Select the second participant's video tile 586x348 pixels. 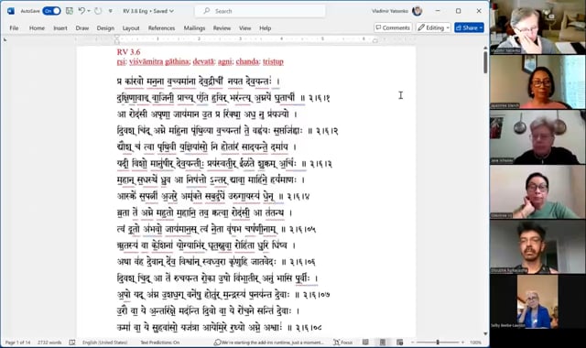537,82
